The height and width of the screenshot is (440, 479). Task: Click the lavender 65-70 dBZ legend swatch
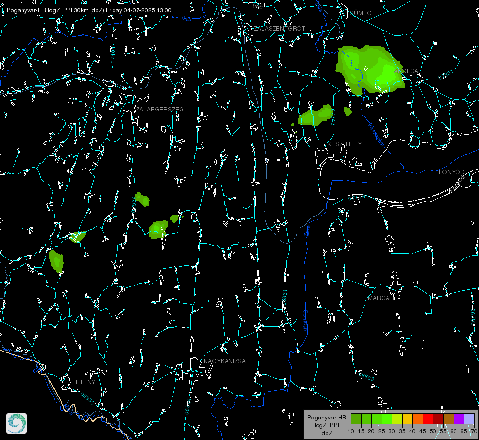[469, 418]
